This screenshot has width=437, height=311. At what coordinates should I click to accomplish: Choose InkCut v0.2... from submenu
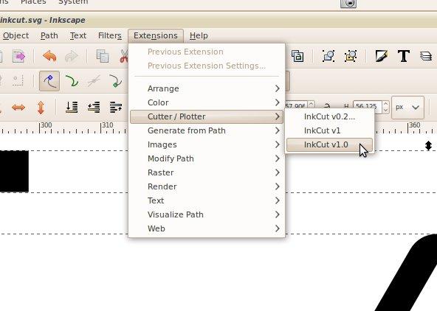click(x=329, y=116)
